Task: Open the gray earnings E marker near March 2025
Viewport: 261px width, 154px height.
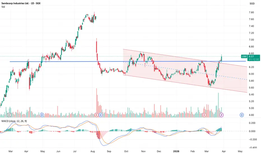Action: tap(9, 115)
